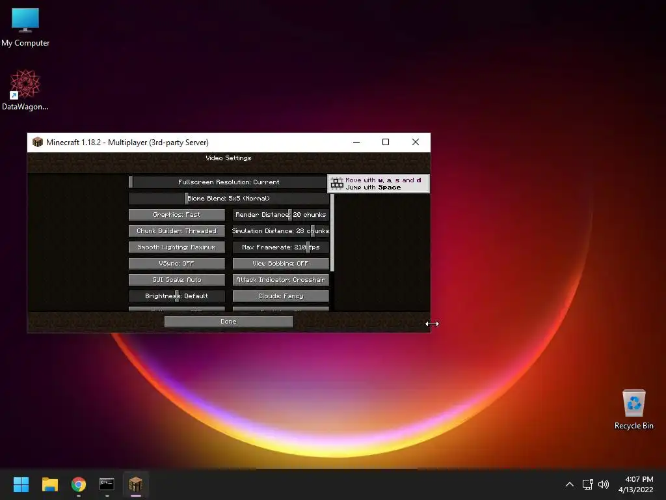Open DataWagon desktop shortcut
Screen dimensions: 666x500
coord(25,90)
